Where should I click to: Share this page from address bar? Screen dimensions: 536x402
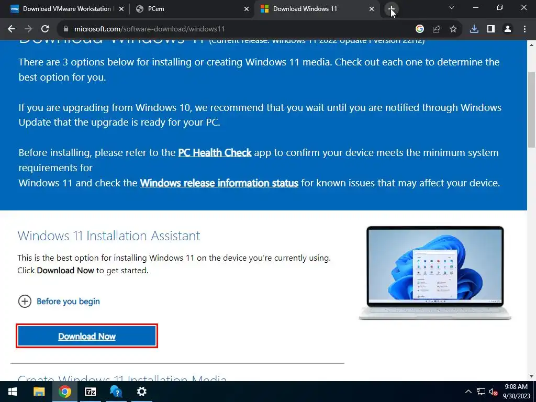coord(437,29)
